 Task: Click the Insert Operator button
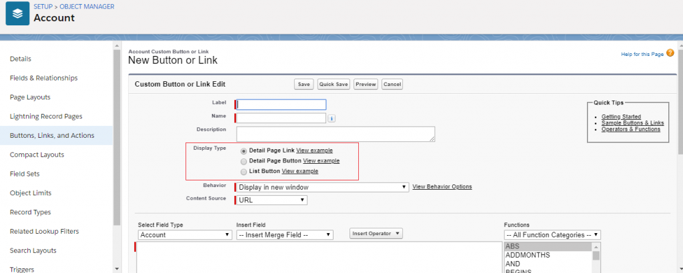click(376, 234)
